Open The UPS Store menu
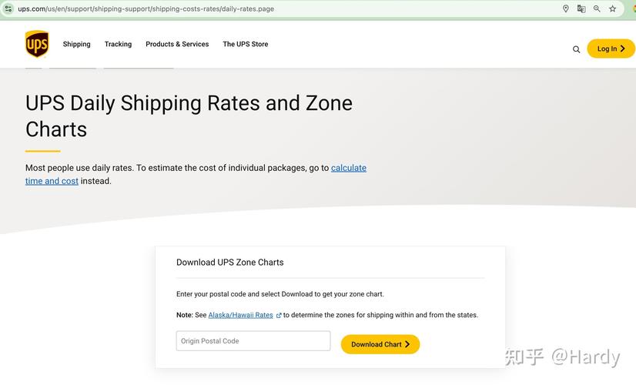 [x=246, y=44]
